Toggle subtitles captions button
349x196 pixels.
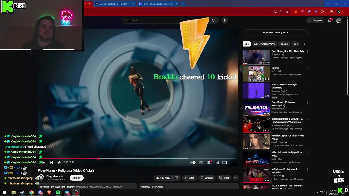coord(201,163)
